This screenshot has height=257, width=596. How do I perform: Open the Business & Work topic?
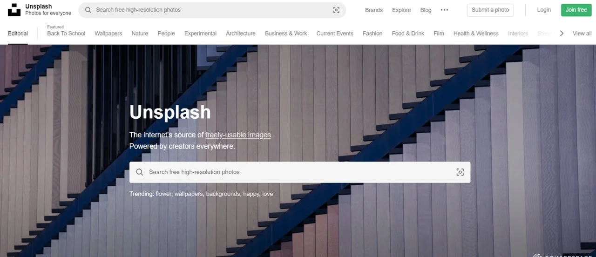pos(286,34)
